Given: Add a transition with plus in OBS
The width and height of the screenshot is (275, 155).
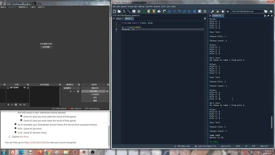Looking at the screenshot, I should (70, 91).
